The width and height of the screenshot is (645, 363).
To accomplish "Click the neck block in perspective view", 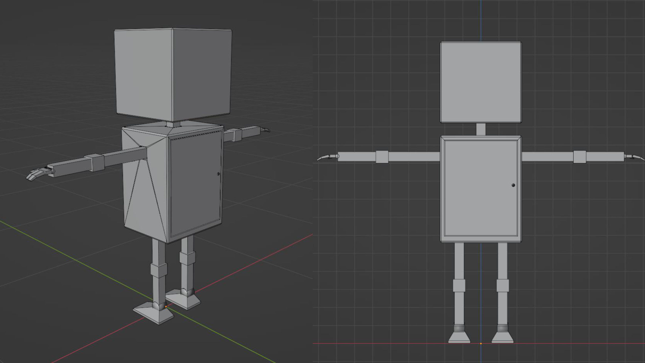I will [x=174, y=125].
